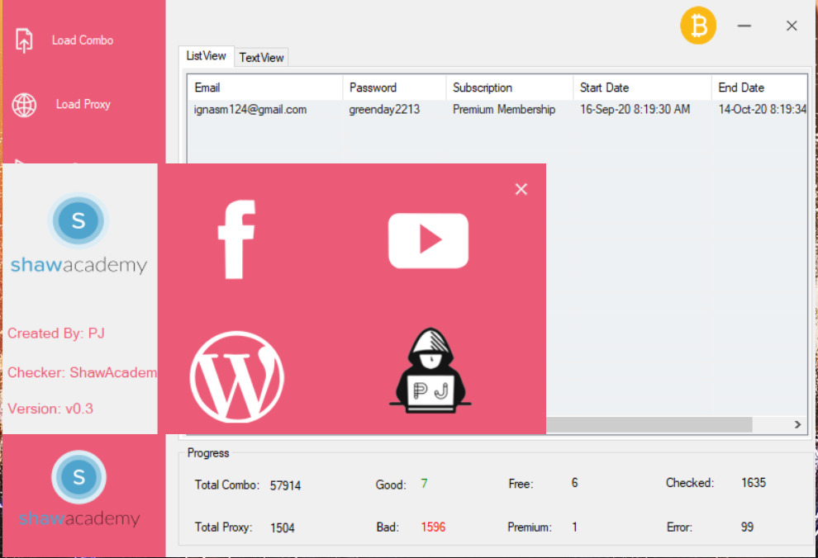Click the Free count 6
This screenshot has width=818, height=558.
point(574,483)
